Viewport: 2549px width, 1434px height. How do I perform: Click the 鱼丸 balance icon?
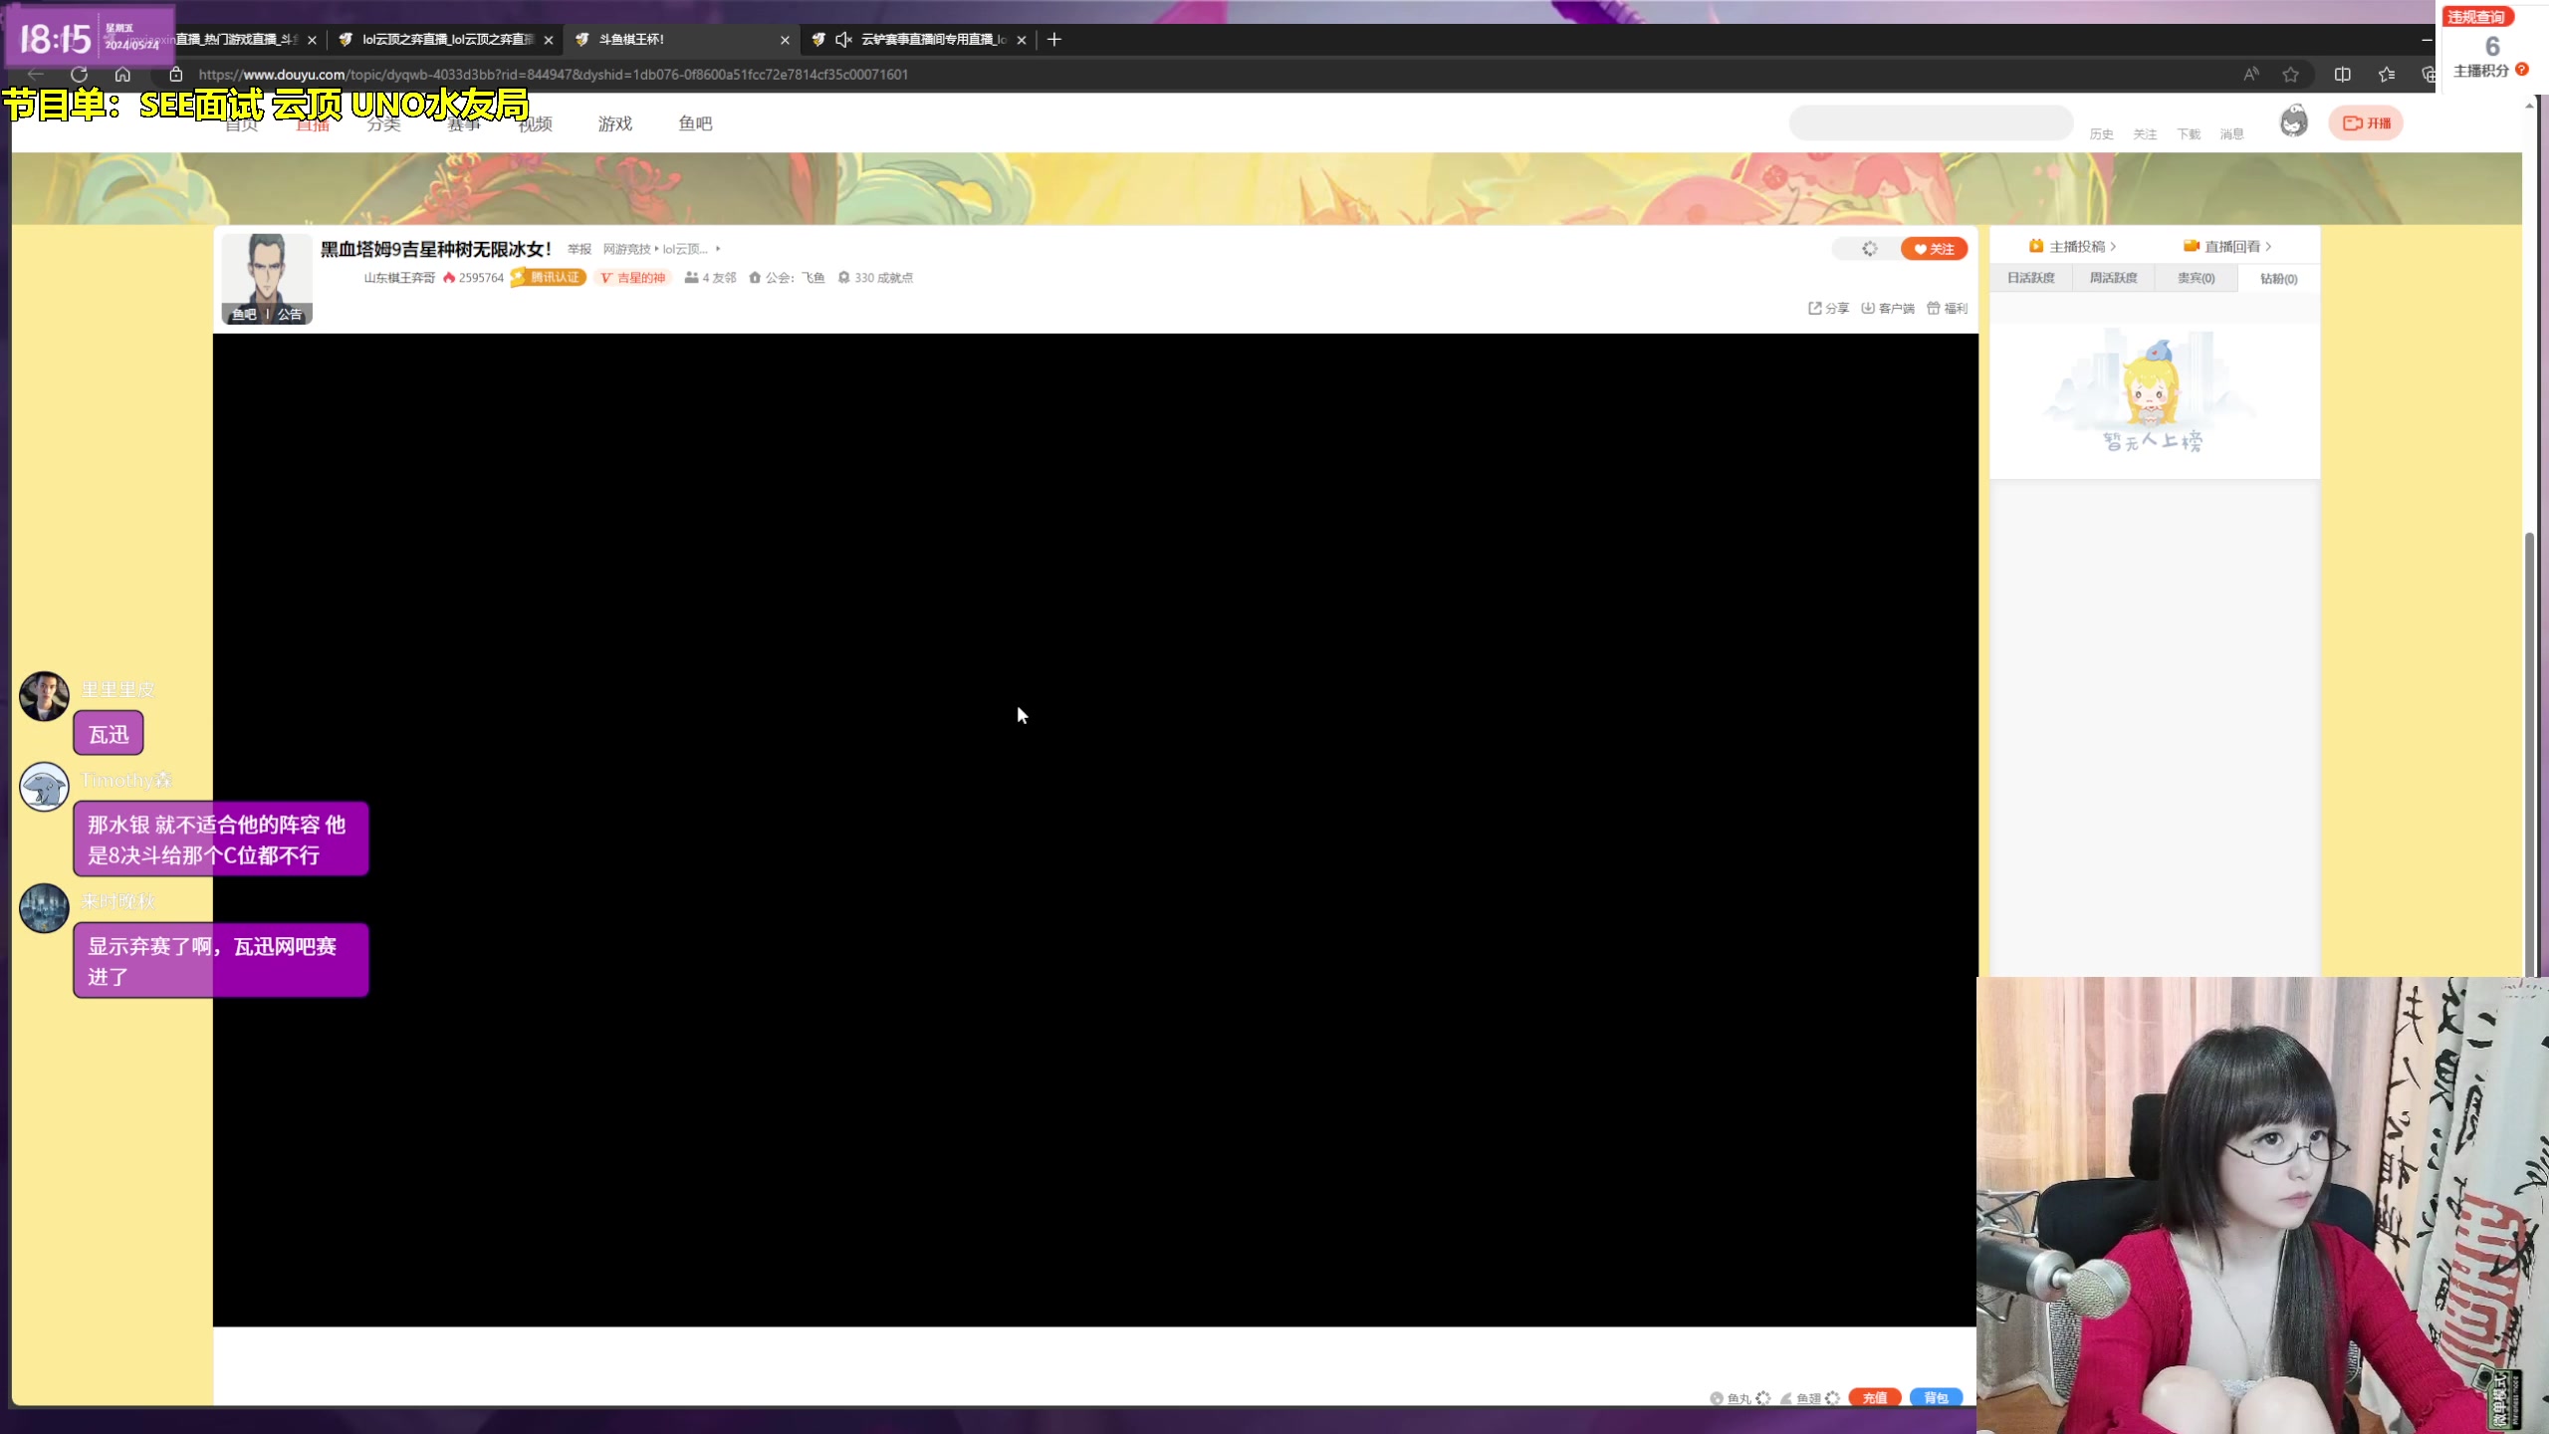click(x=1717, y=1398)
